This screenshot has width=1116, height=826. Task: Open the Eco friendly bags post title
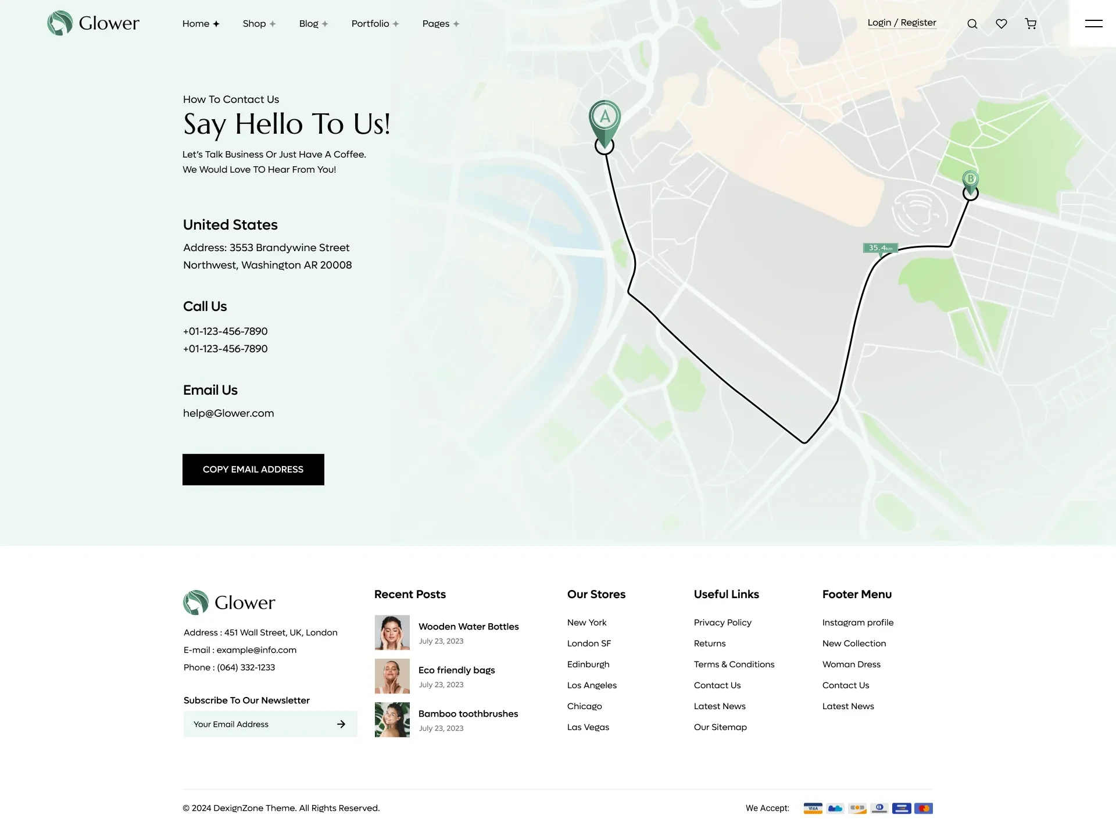pyautogui.click(x=457, y=670)
